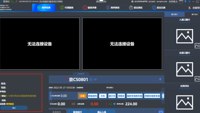Viewport: 200px width, 113px height.
Task: Toggle the 视频模式 switch
Action: pos(181,2)
